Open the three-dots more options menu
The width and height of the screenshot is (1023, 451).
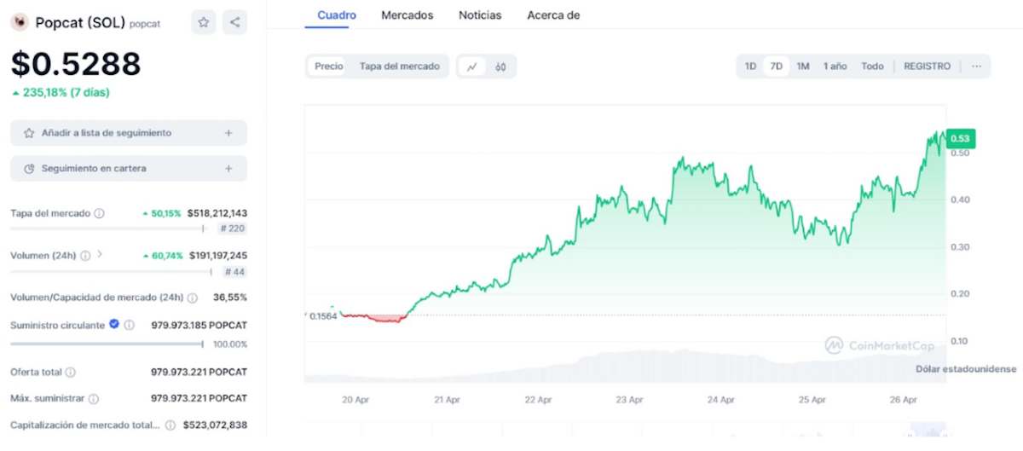coord(976,66)
